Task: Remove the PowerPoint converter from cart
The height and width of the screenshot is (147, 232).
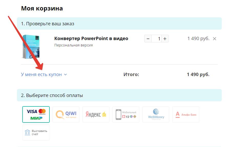Action: [215, 39]
